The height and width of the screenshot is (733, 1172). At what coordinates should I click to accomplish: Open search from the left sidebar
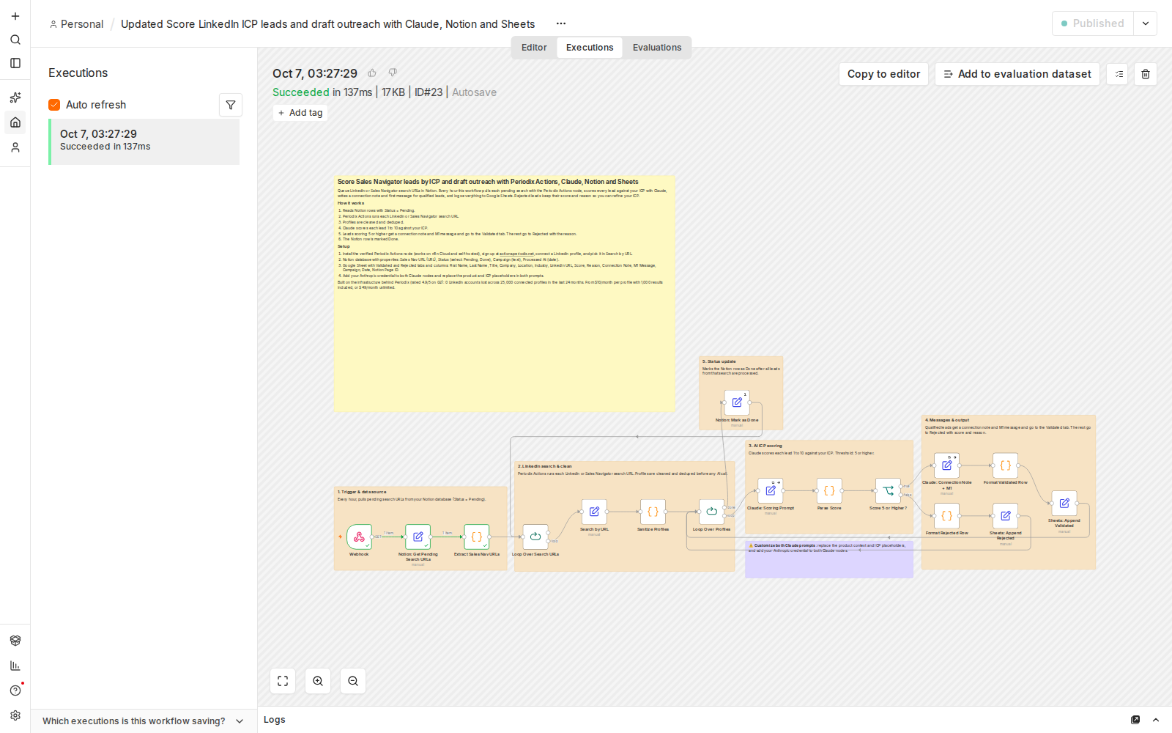tap(15, 40)
